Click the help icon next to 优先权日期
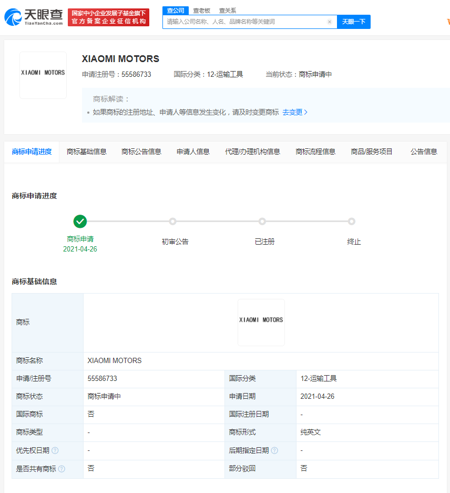 click(55, 450)
